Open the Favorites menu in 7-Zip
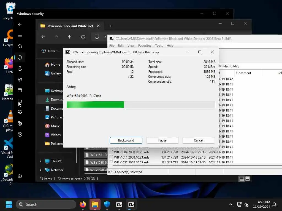 [x=145, y=46]
